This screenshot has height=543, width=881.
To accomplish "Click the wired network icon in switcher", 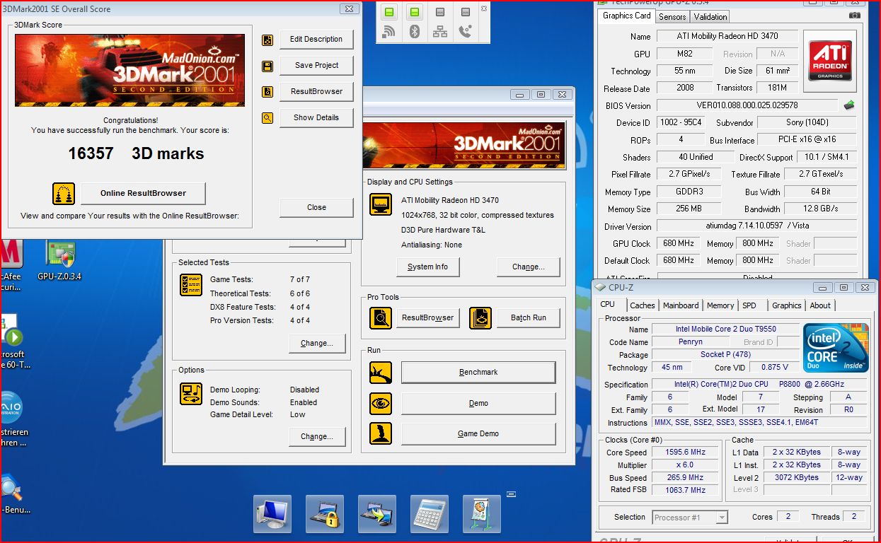I will point(440,31).
